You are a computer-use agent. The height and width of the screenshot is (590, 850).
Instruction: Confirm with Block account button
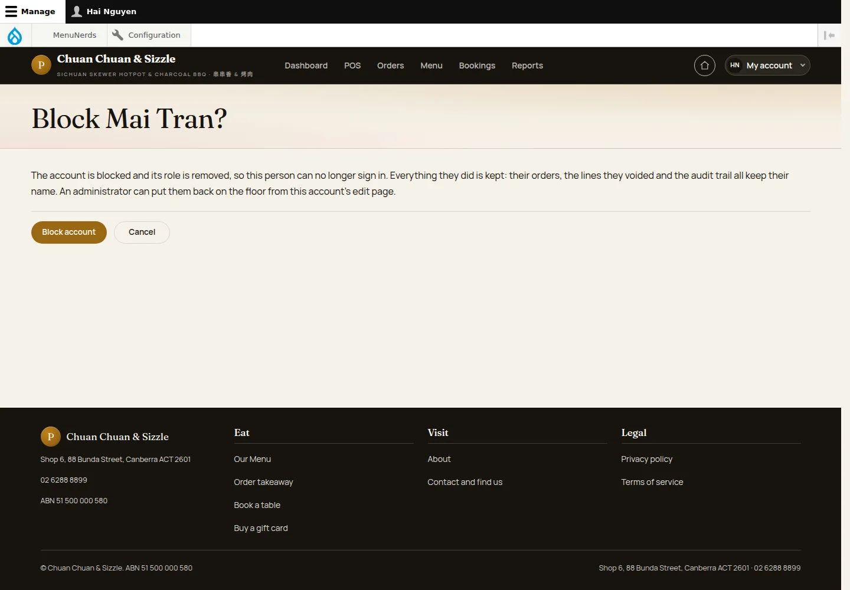[69, 232]
